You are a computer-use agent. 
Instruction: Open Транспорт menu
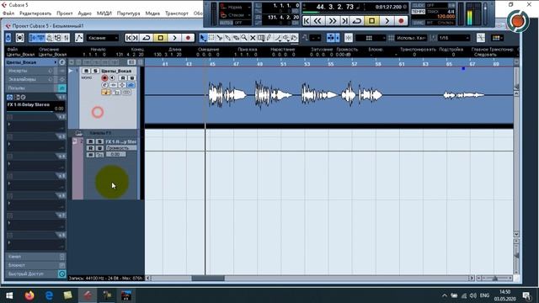coord(177,13)
